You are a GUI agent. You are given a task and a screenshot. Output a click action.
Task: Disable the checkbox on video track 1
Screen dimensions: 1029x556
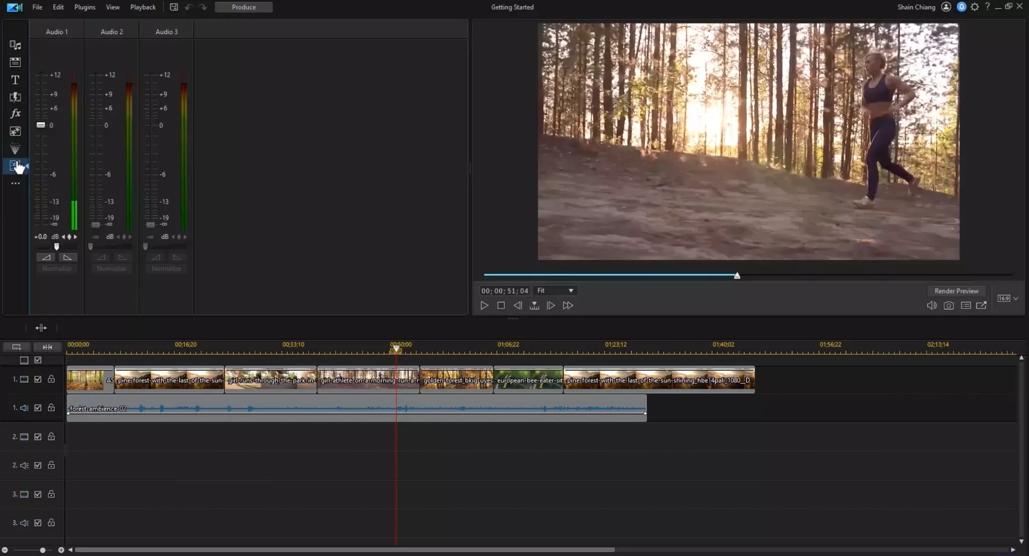[x=38, y=379]
